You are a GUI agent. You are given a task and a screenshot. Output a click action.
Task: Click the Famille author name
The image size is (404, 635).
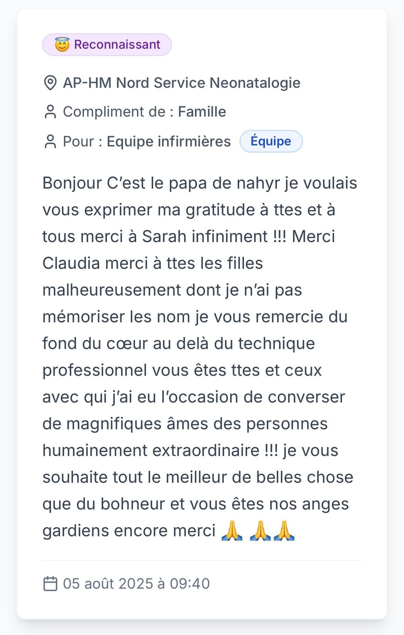[x=202, y=112]
